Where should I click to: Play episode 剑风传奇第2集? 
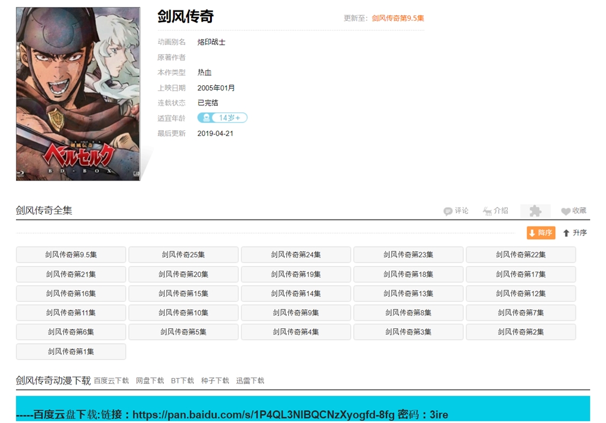point(521,332)
